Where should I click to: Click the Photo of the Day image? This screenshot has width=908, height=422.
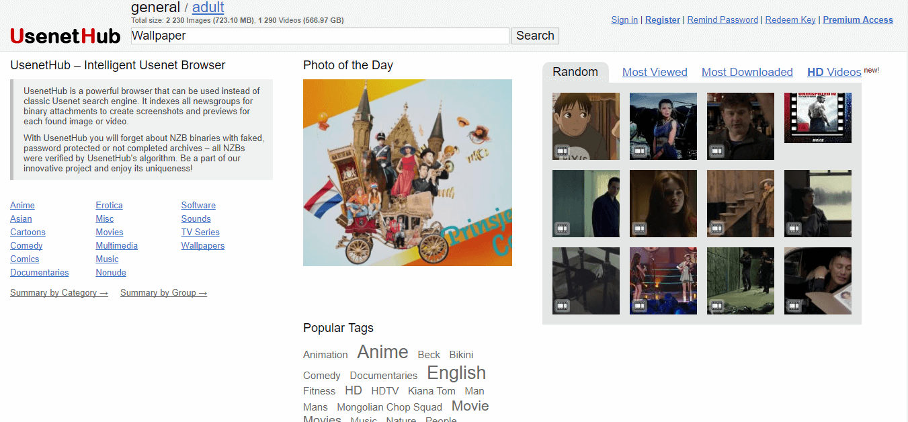407,173
